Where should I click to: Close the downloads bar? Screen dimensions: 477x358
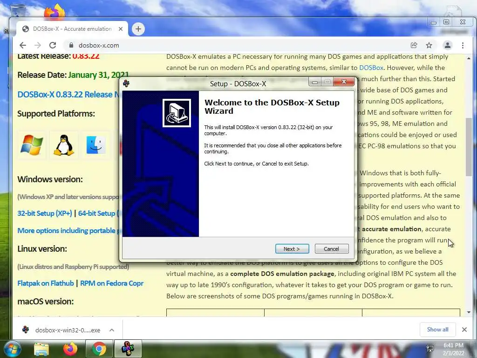(x=464, y=330)
